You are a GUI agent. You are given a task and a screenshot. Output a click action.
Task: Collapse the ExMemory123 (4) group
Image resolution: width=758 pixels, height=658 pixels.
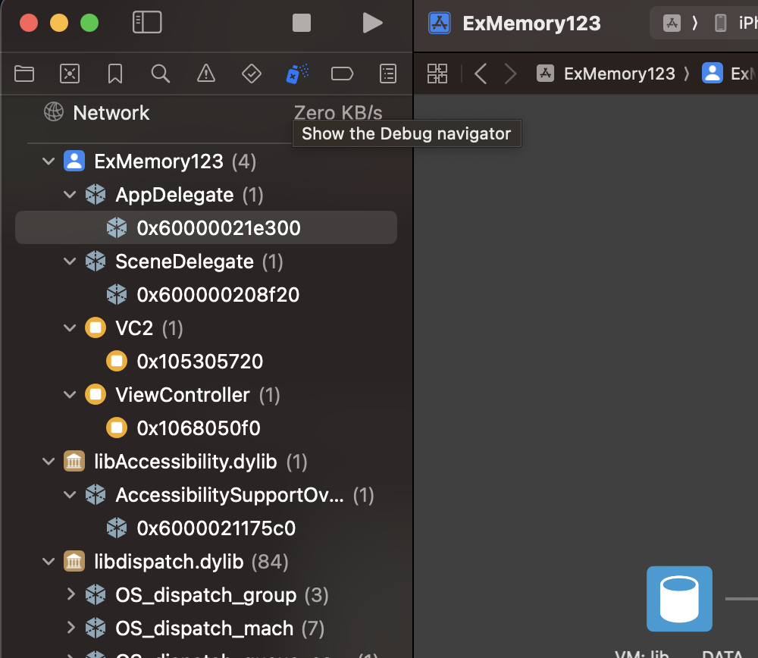(x=49, y=161)
